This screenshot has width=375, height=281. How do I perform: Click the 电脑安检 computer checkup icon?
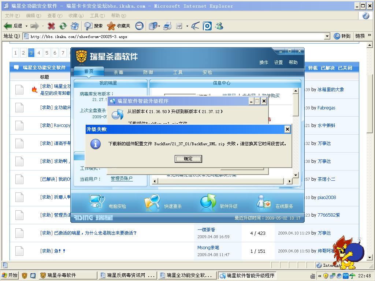pos(97,201)
